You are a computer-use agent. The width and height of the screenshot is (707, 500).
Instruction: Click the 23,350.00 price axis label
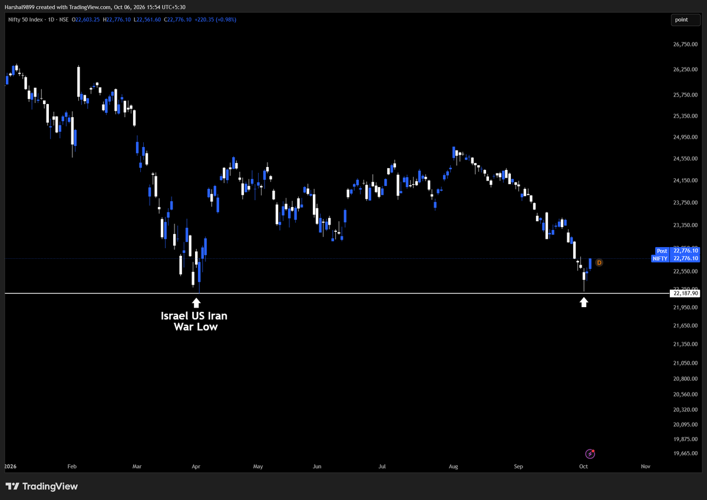pos(686,225)
